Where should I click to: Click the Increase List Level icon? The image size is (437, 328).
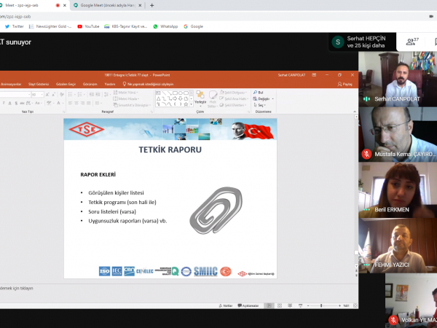98,95
